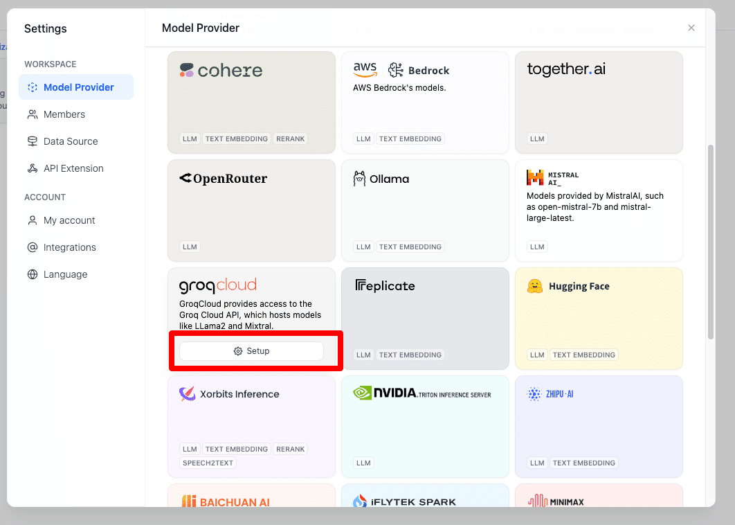Click the Integrations at-sign icon
Viewport: 735px width, 525px height.
click(x=33, y=247)
